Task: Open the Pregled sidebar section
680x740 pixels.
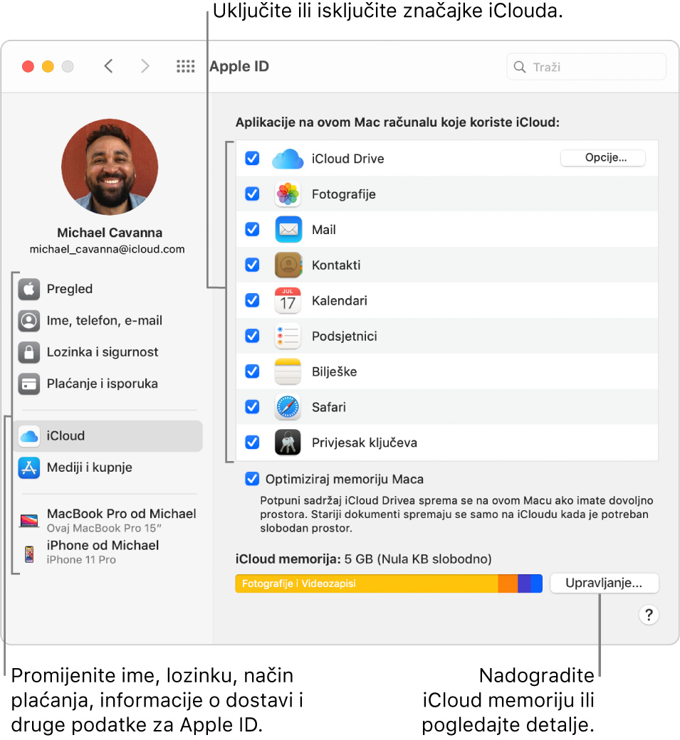Action: (x=108, y=289)
